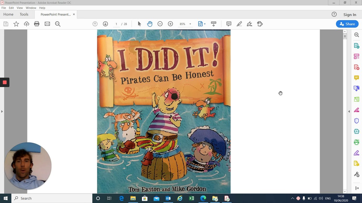
Task: Click the sign document pen icon
Action: tap(249, 24)
